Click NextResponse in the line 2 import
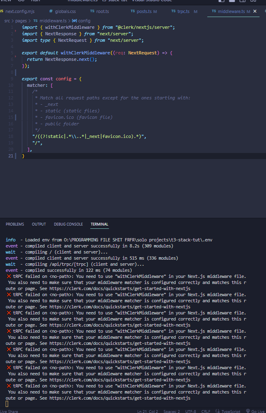The width and height of the screenshot is (266, 413). coord(61,34)
